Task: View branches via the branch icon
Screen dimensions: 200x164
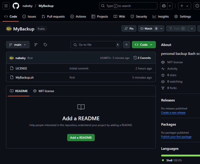Action: (x=36, y=45)
